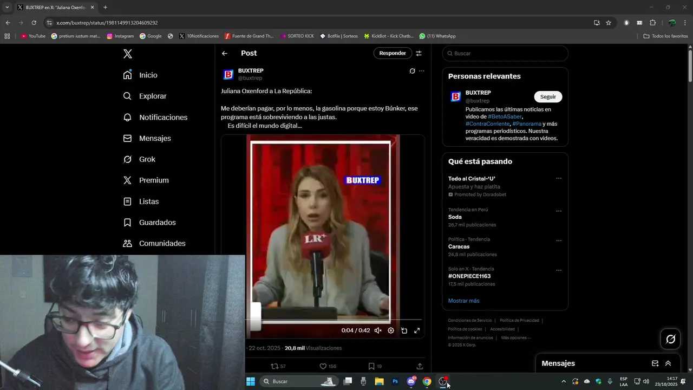Expand Más opciones in the footer
The width and height of the screenshot is (693, 390).
515,337
